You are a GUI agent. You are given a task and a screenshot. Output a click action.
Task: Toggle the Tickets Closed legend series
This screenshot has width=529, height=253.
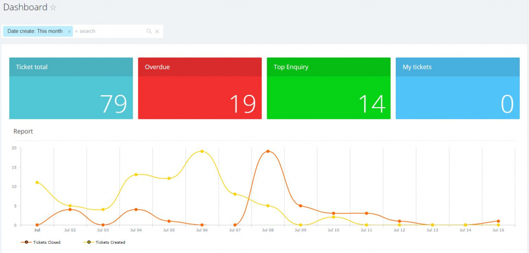pos(43,242)
